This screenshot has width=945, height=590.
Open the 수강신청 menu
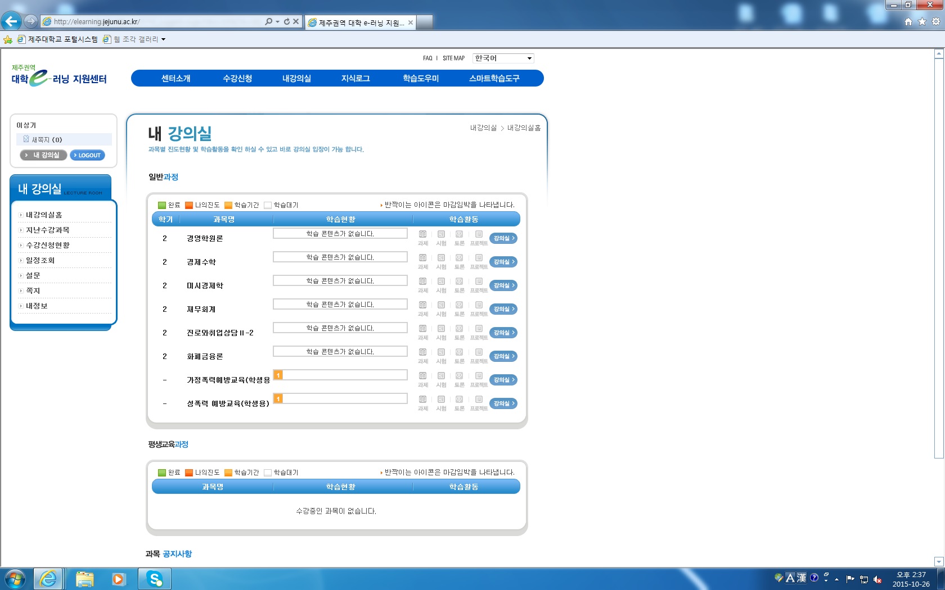pos(237,79)
